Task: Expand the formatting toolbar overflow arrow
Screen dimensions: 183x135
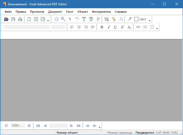Action: click(157, 29)
